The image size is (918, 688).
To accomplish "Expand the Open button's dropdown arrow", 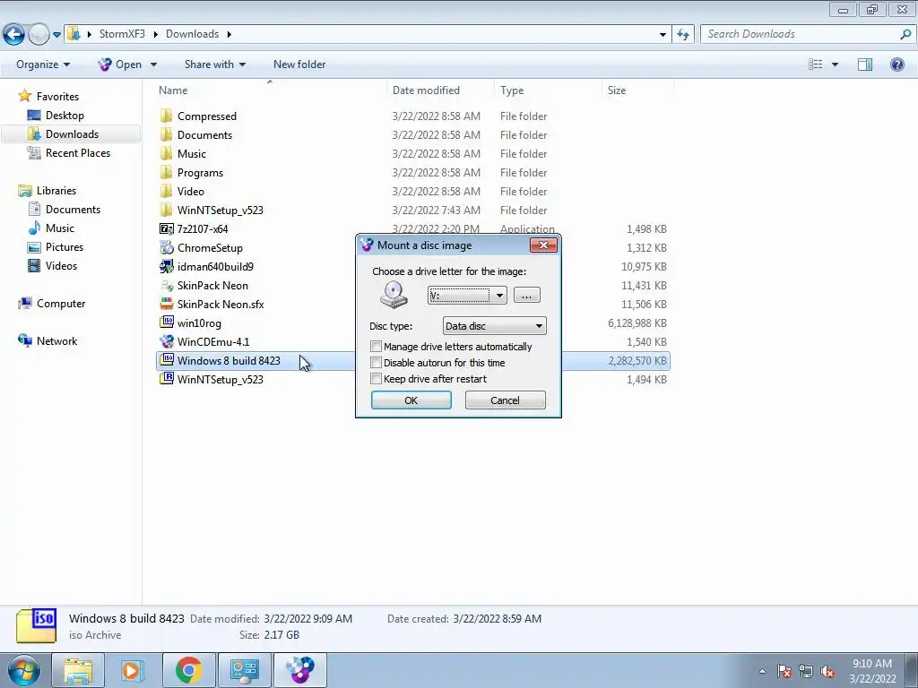I will pos(153,64).
